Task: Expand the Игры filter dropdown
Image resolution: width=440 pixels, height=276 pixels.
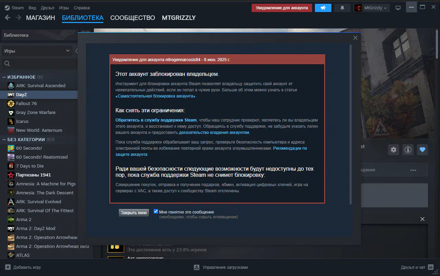Action: point(37,51)
